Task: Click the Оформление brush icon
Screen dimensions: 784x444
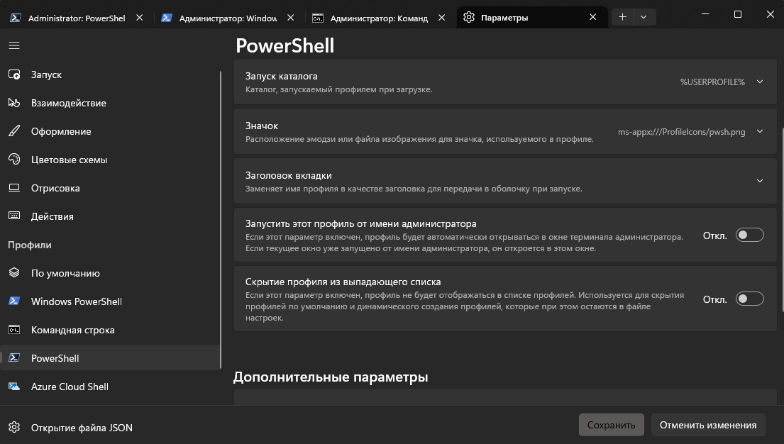Action: click(14, 131)
